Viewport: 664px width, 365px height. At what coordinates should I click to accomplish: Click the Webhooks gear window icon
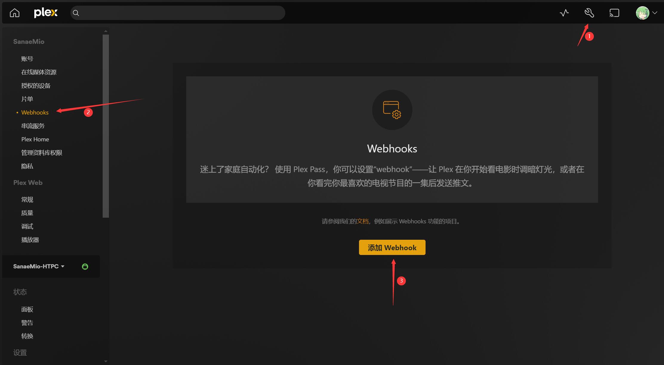392,110
